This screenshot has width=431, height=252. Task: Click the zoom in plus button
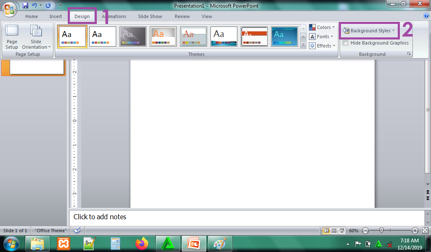coord(415,231)
